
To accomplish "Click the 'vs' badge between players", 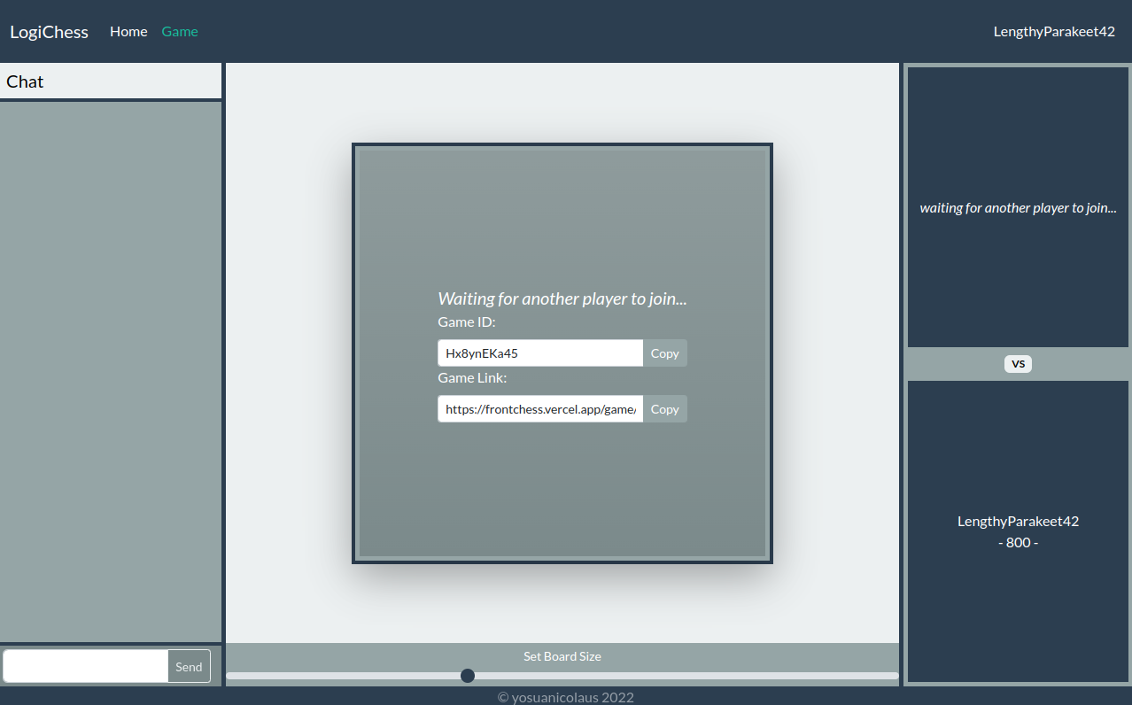I will (1018, 364).
